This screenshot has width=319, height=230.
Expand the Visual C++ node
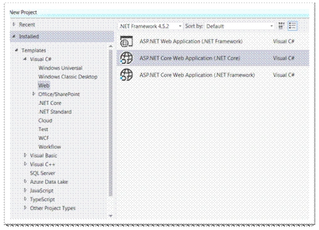tap(25, 164)
